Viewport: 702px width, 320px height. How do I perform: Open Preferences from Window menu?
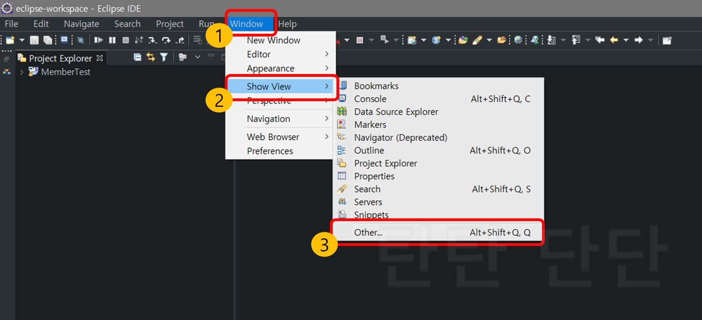(280, 151)
